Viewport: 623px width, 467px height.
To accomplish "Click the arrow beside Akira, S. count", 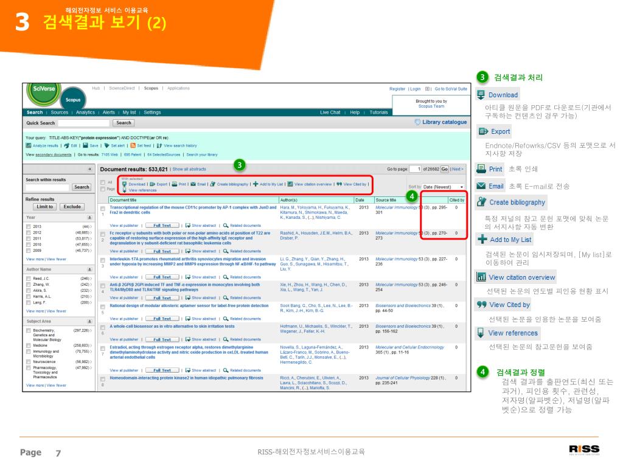I will [91, 291].
